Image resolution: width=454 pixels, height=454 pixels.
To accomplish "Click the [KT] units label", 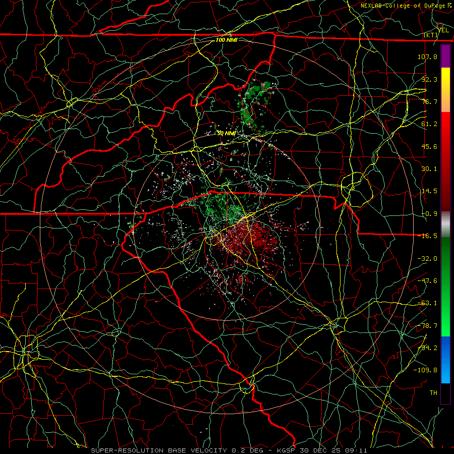I will pyautogui.click(x=431, y=35).
